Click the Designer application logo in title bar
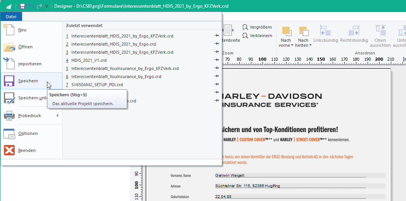406x201 pixels. pos(9,6)
